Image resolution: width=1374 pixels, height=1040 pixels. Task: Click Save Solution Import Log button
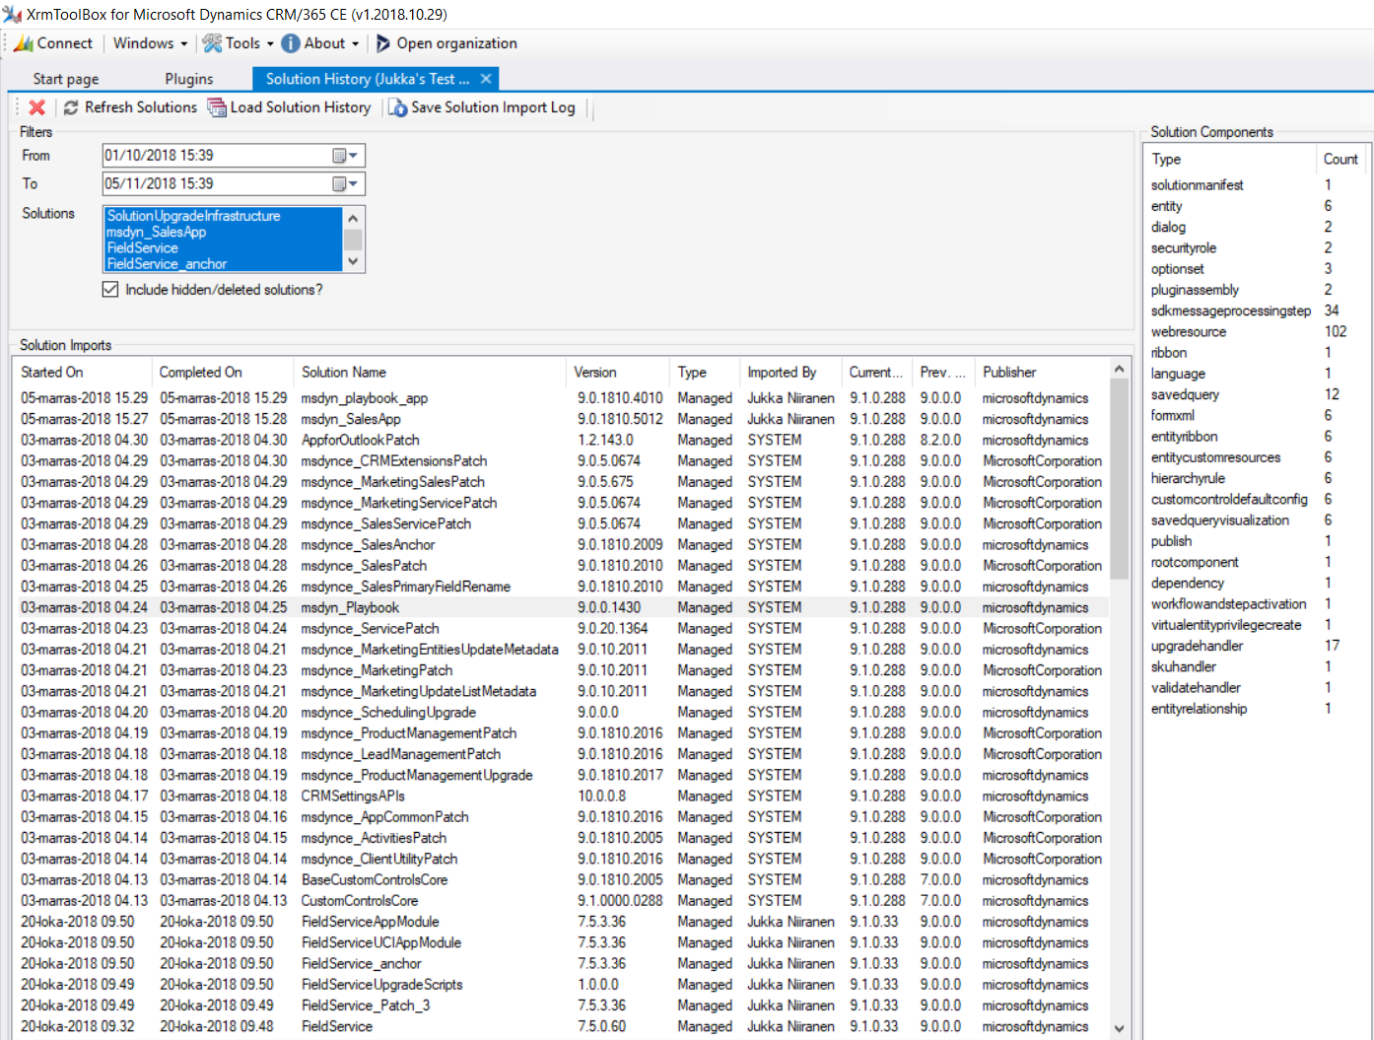point(482,107)
